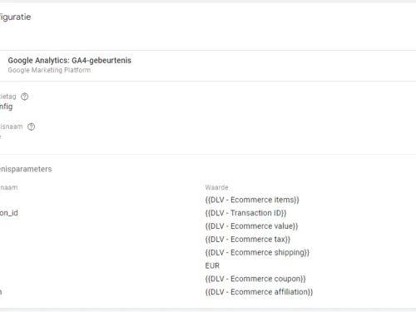
Task: Select the DLV - Ecommerce coupon value
Action: [255, 279]
